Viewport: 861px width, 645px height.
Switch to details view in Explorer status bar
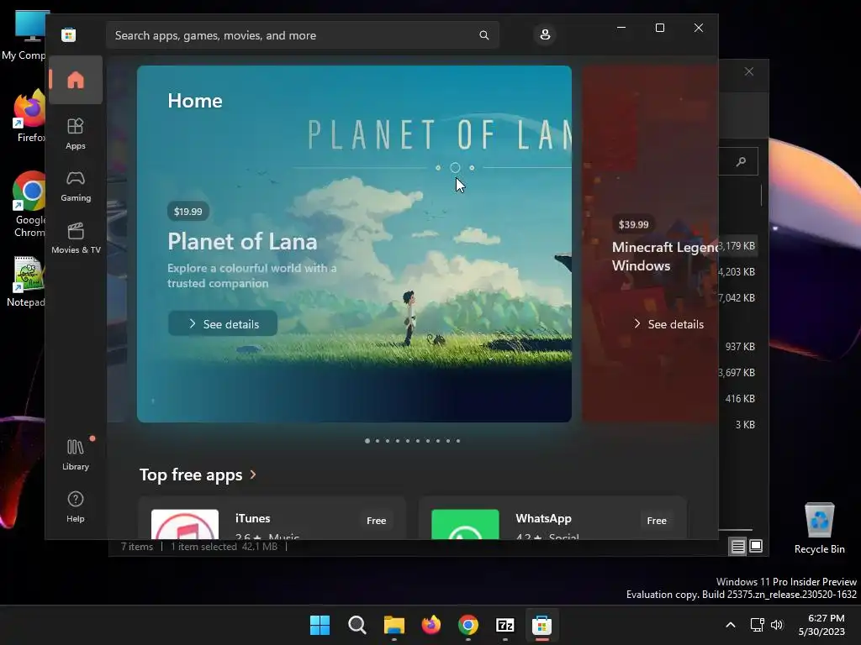coord(737,546)
